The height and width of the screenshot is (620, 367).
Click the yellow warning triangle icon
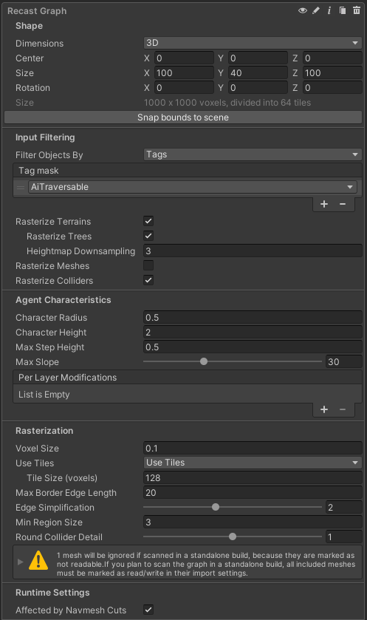pyautogui.click(x=38, y=561)
